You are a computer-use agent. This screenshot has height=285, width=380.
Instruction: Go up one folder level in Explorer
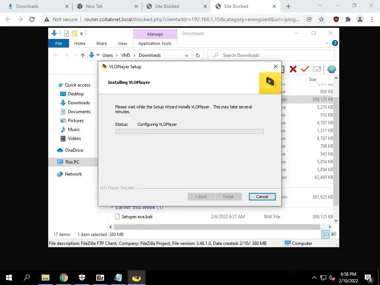point(83,56)
